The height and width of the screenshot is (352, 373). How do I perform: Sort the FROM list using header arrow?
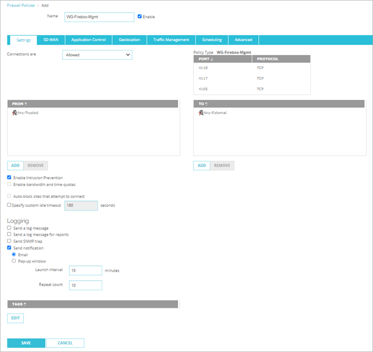click(26, 104)
